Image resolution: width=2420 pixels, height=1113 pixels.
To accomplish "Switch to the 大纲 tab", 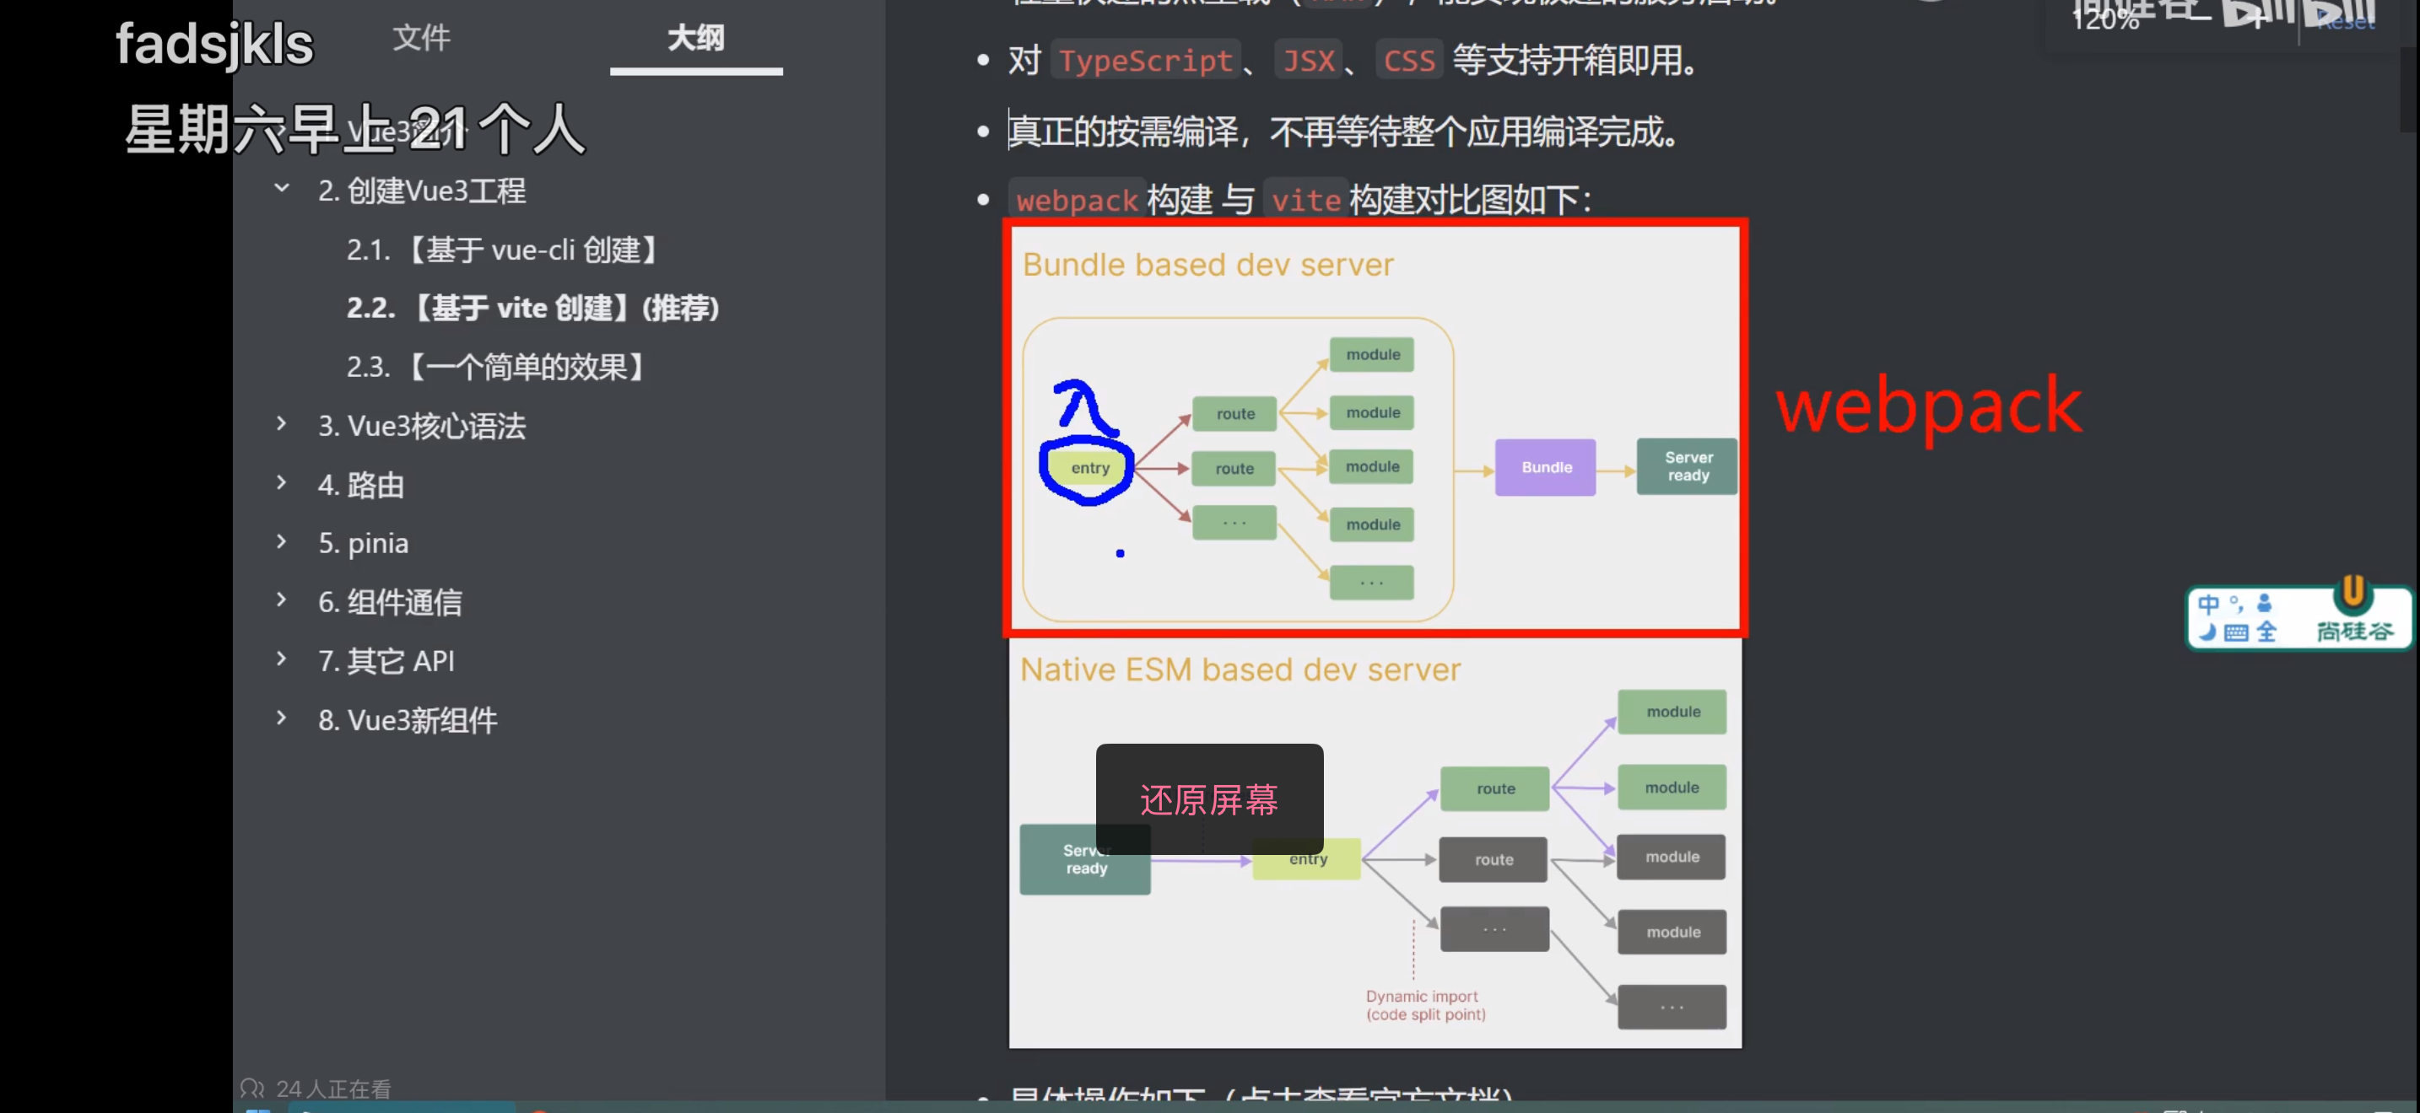I will pyautogui.click(x=695, y=39).
